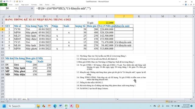The image size is (195, 109).
Task: Switch to the Formulas ribbon tab
Action: 34,5
